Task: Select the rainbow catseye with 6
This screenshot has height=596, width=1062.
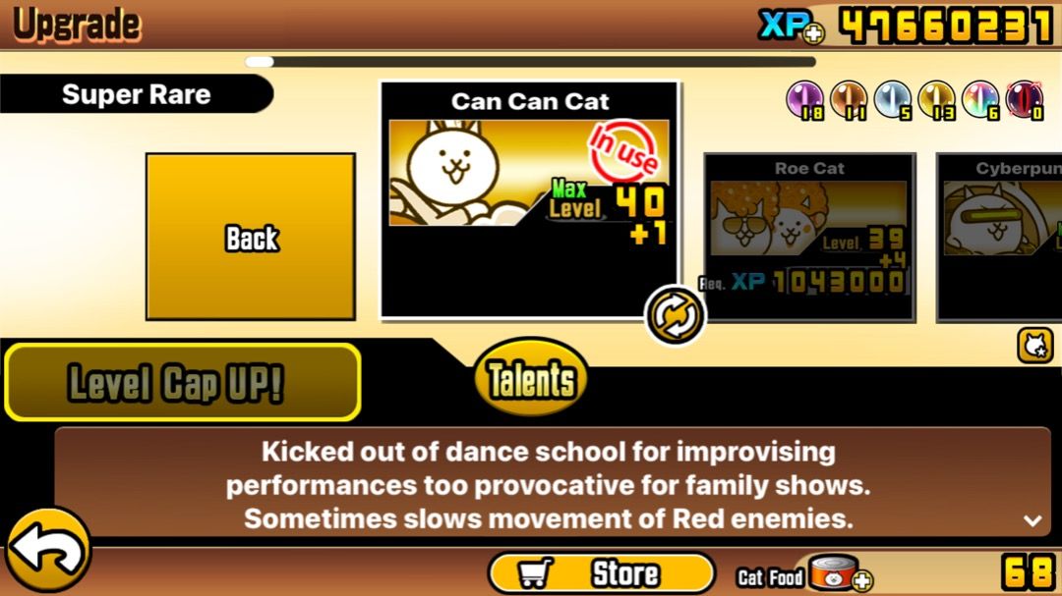Action: 980,99
